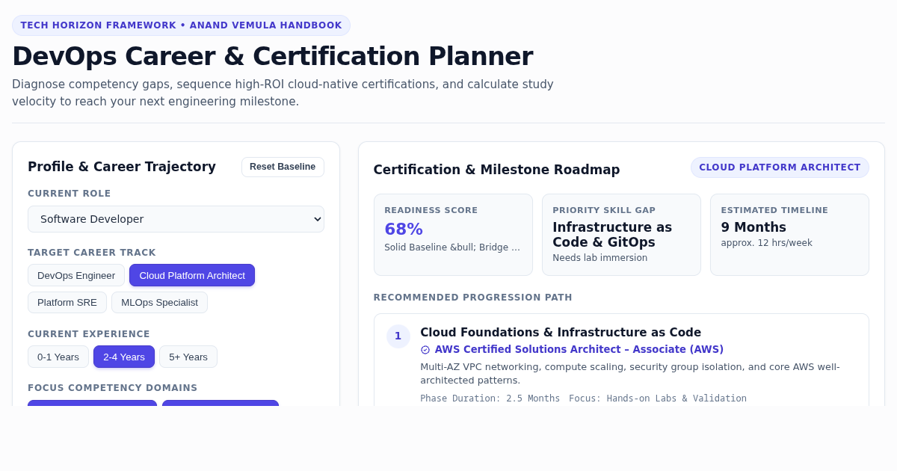Click the Reset Baseline button
Screen dimensions: 897x471
283,167
